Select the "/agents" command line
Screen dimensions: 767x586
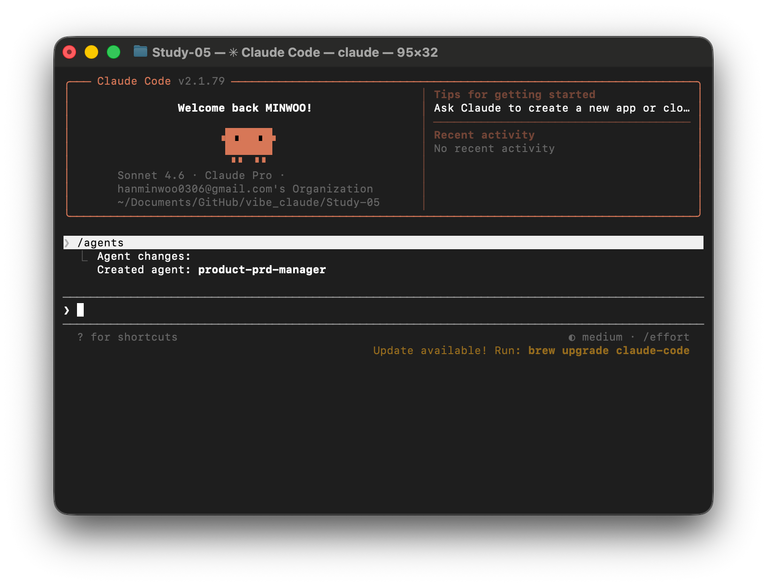pyautogui.click(x=383, y=242)
